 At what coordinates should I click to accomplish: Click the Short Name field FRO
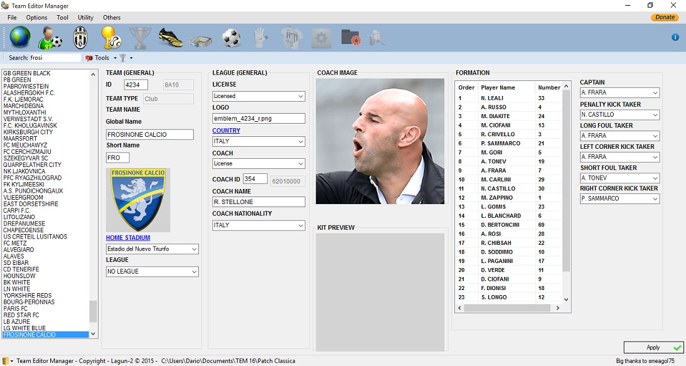tap(118, 158)
